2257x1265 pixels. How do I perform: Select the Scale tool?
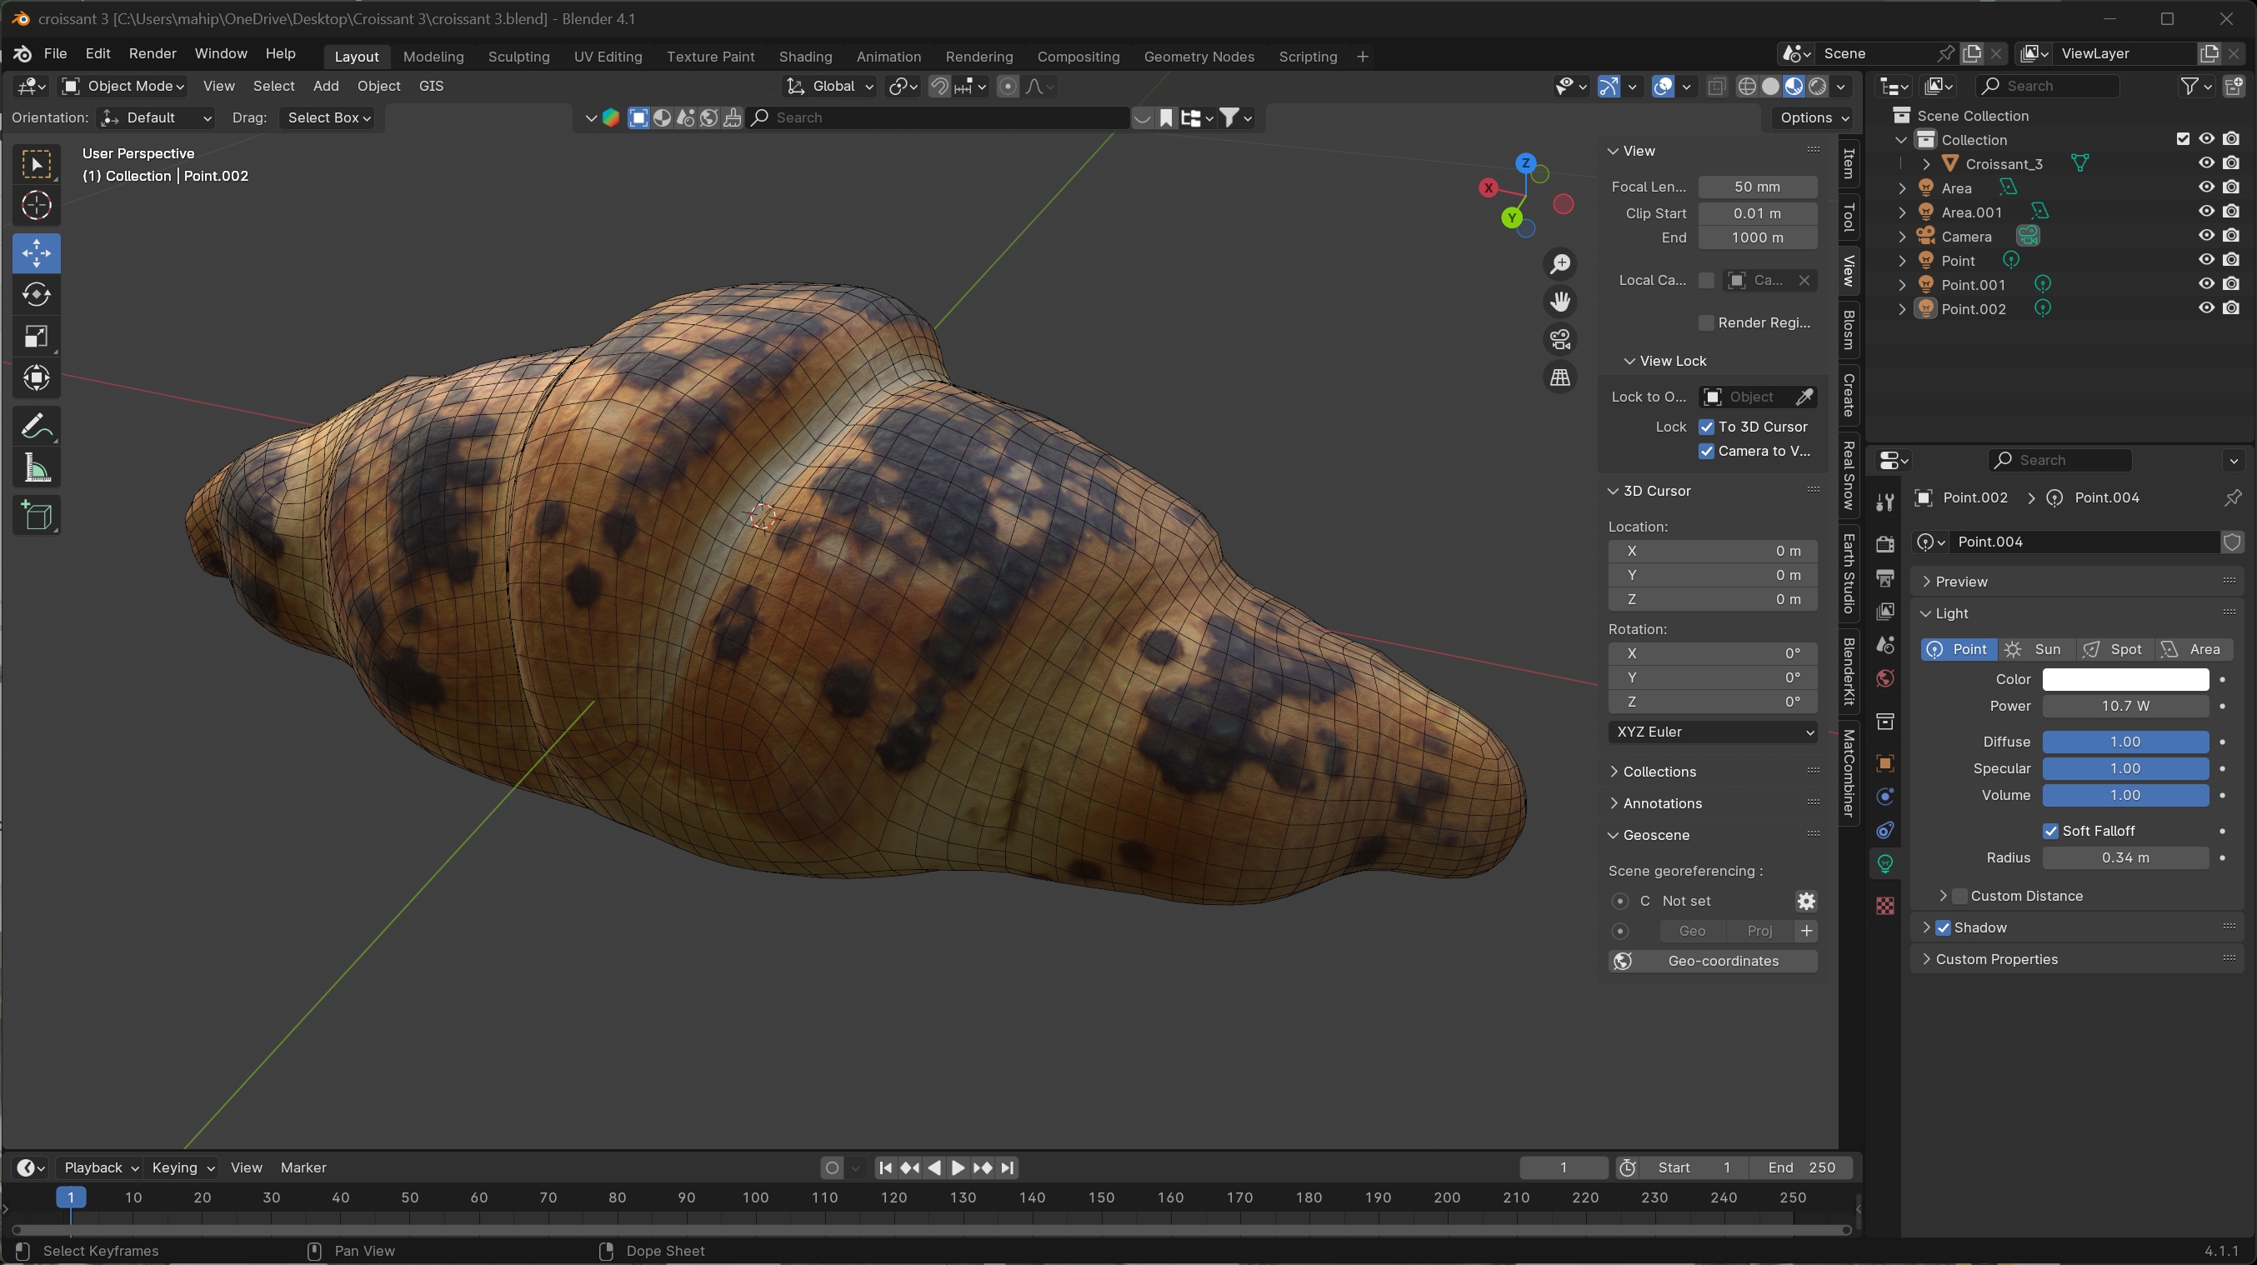[x=36, y=337]
